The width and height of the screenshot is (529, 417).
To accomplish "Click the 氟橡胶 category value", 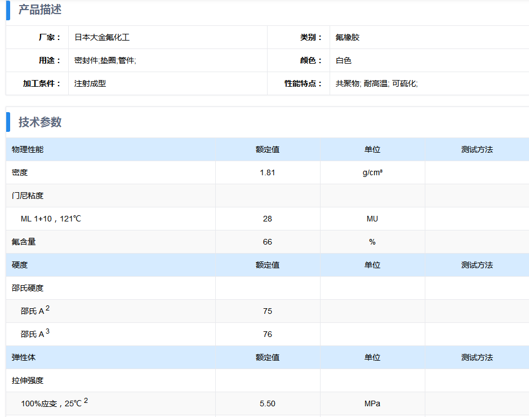I will 348,37.
